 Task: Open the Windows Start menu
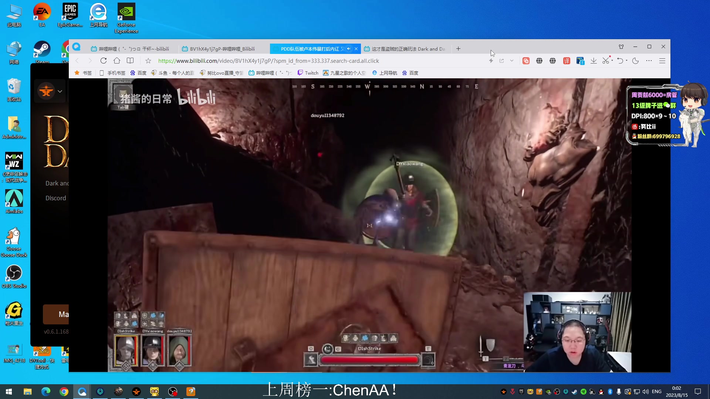(9, 392)
